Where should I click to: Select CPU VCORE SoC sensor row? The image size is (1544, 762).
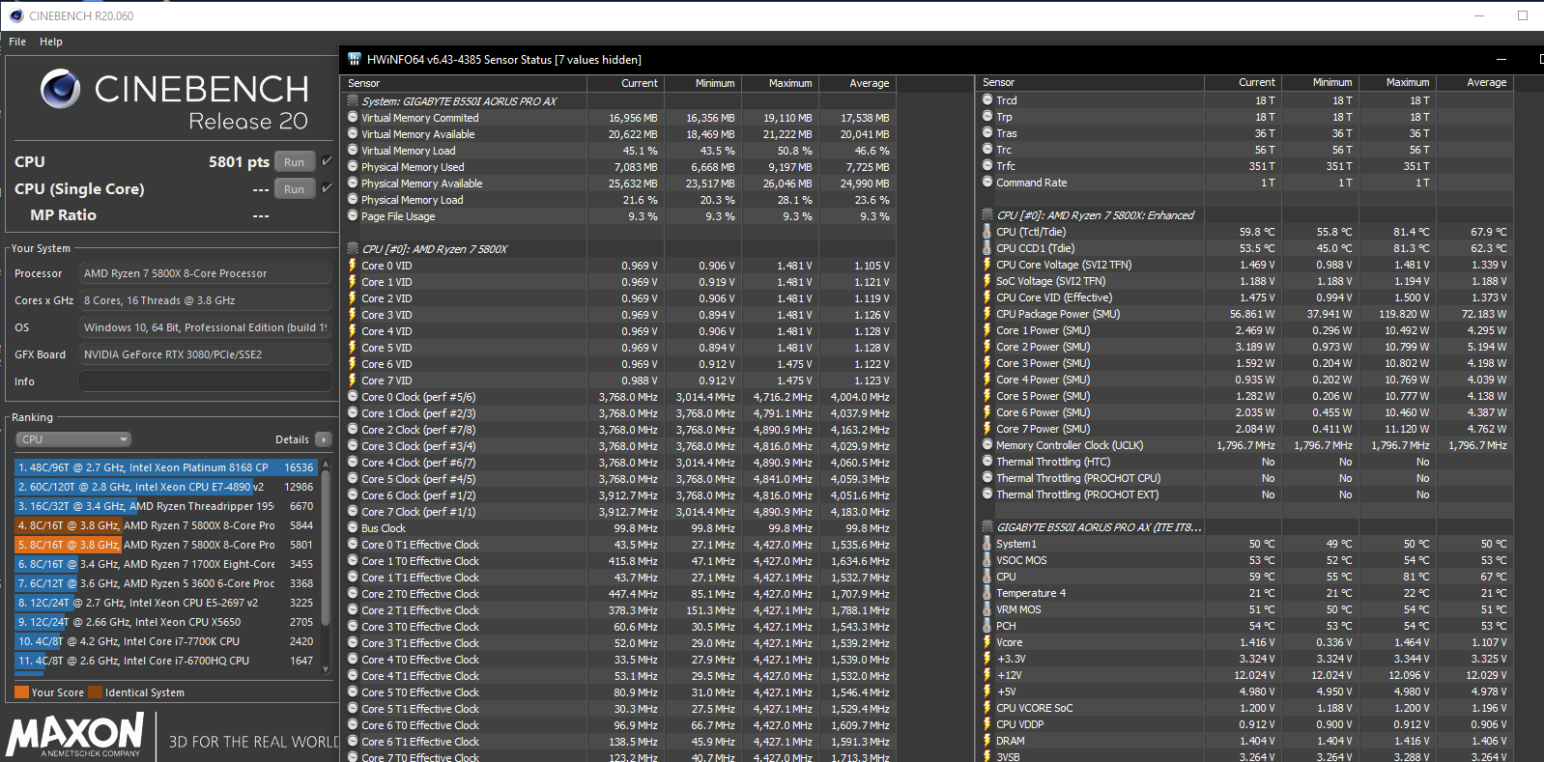1246,708
